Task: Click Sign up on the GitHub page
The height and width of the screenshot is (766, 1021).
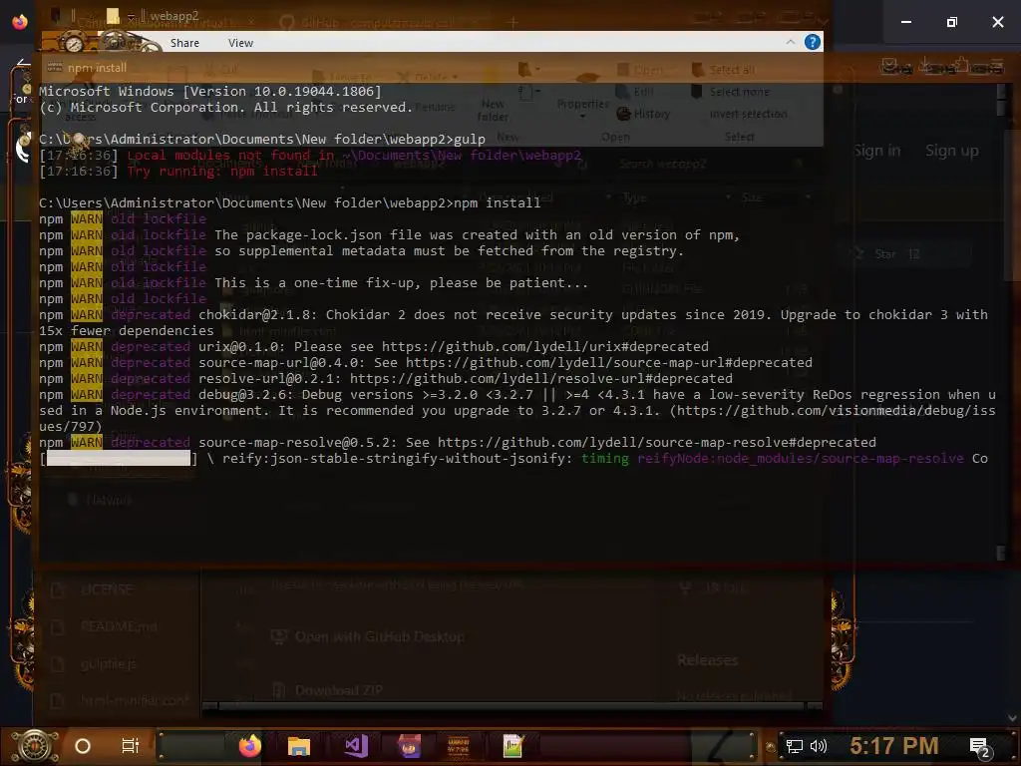Action: coord(951,151)
